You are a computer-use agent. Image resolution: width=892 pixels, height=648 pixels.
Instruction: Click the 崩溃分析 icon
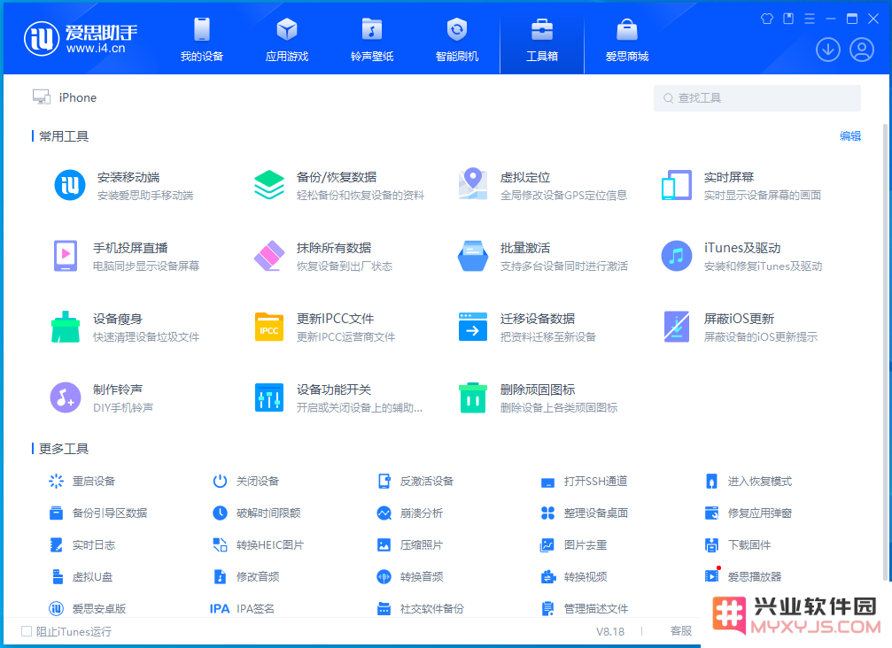pyautogui.click(x=384, y=513)
